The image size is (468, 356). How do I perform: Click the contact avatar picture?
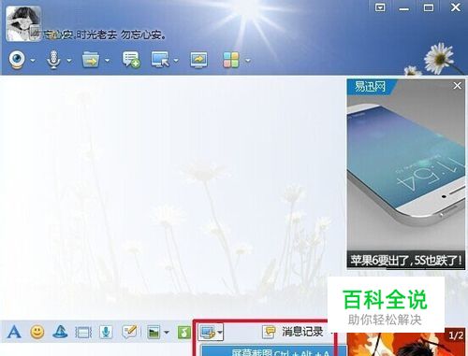(x=23, y=23)
